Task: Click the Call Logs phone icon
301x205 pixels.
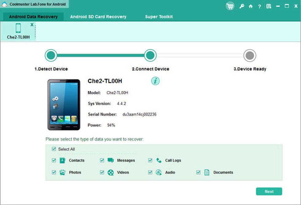Action: [x=159, y=160]
